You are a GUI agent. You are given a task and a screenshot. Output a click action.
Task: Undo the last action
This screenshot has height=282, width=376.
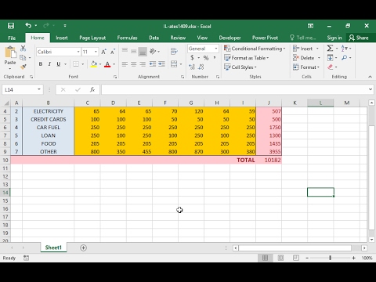coord(28,25)
